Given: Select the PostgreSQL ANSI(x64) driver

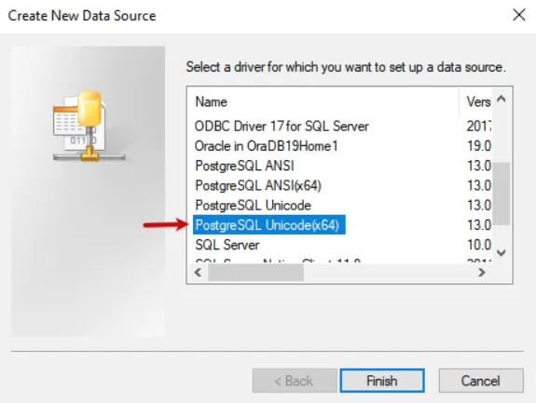Looking at the screenshot, I should (x=258, y=185).
